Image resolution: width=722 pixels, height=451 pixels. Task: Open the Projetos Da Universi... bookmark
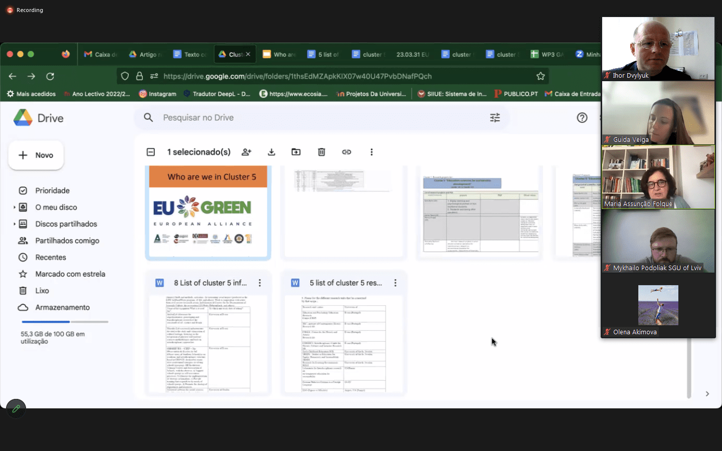372,94
